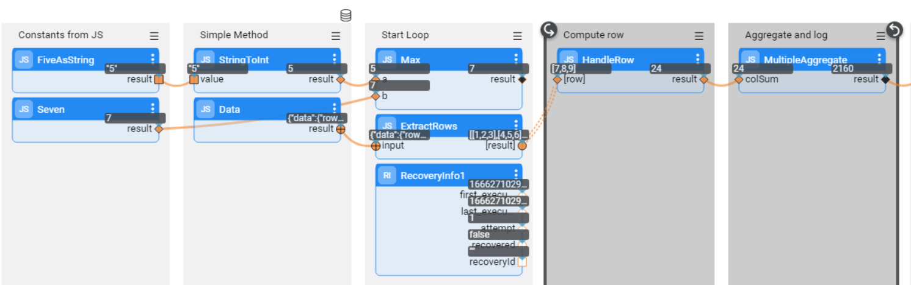Click the JS icon on ExtractRows node
The height and width of the screenshot is (285, 911).
(387, 126)
